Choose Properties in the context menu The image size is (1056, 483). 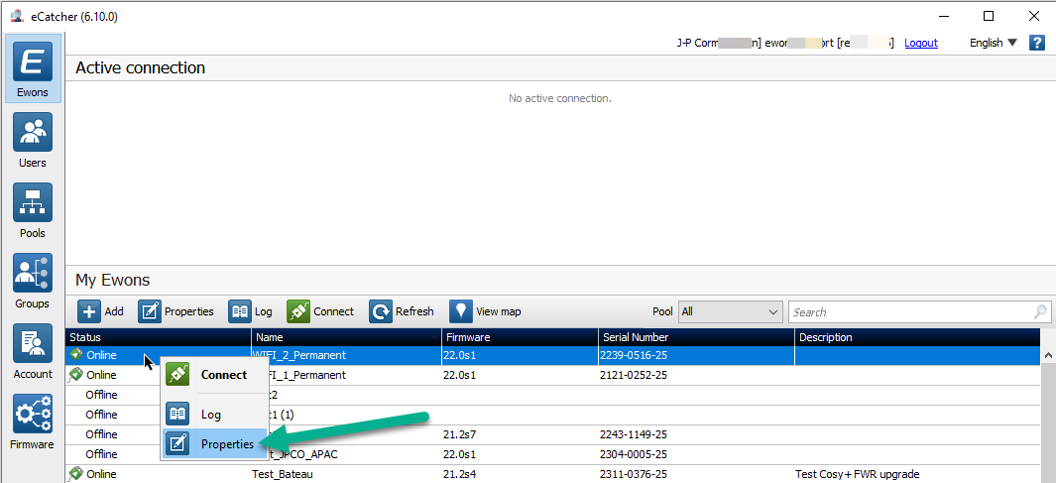(x=214, y=444)
